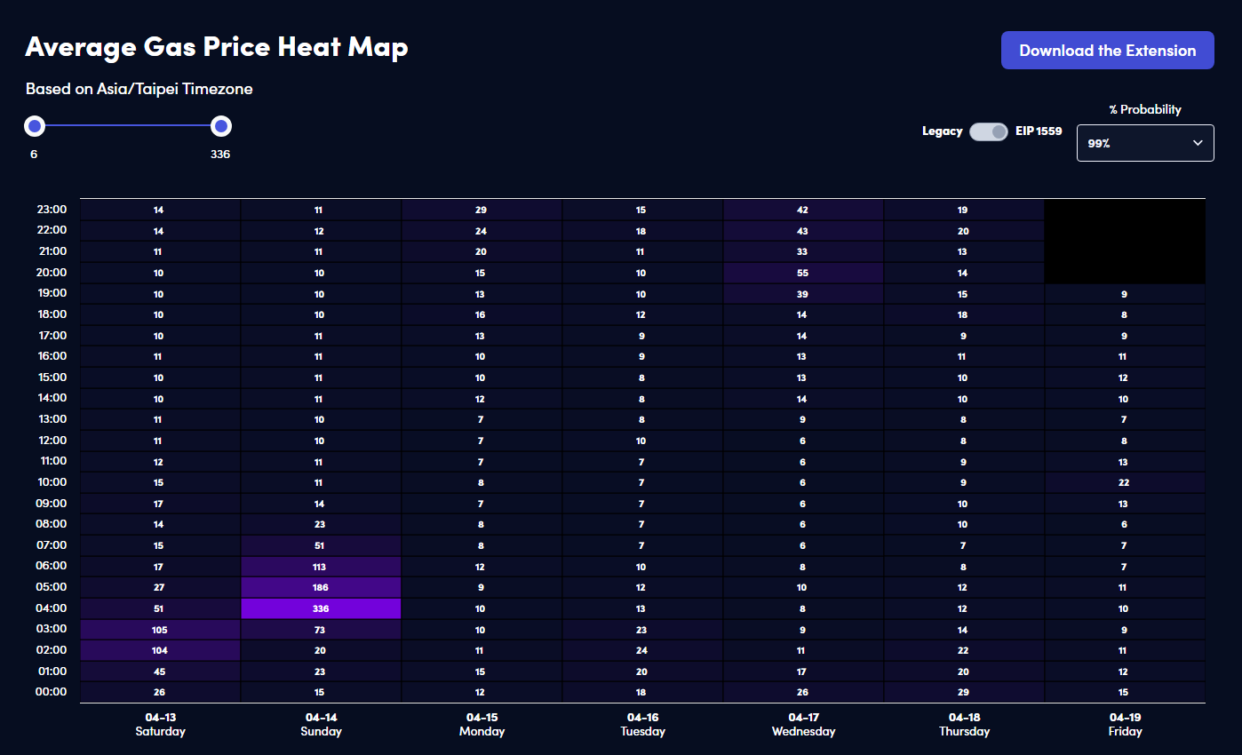Click the 22 cell on Friday at 10:00
Viewport: 1242px width, 755px height.
click(1124, 482)
